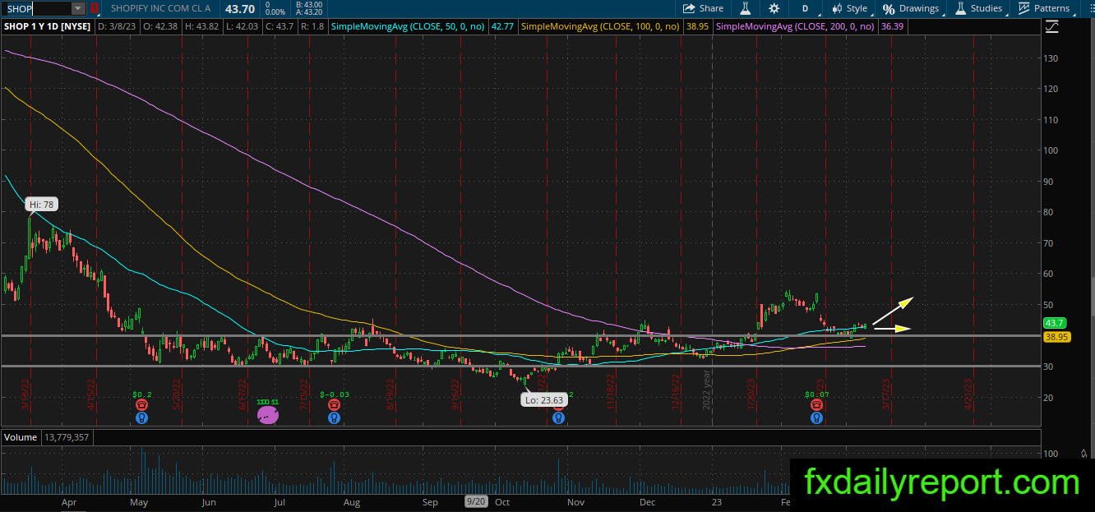Click the red symbol link indicator
The image size is (1095, 512).
coord(94,8)
